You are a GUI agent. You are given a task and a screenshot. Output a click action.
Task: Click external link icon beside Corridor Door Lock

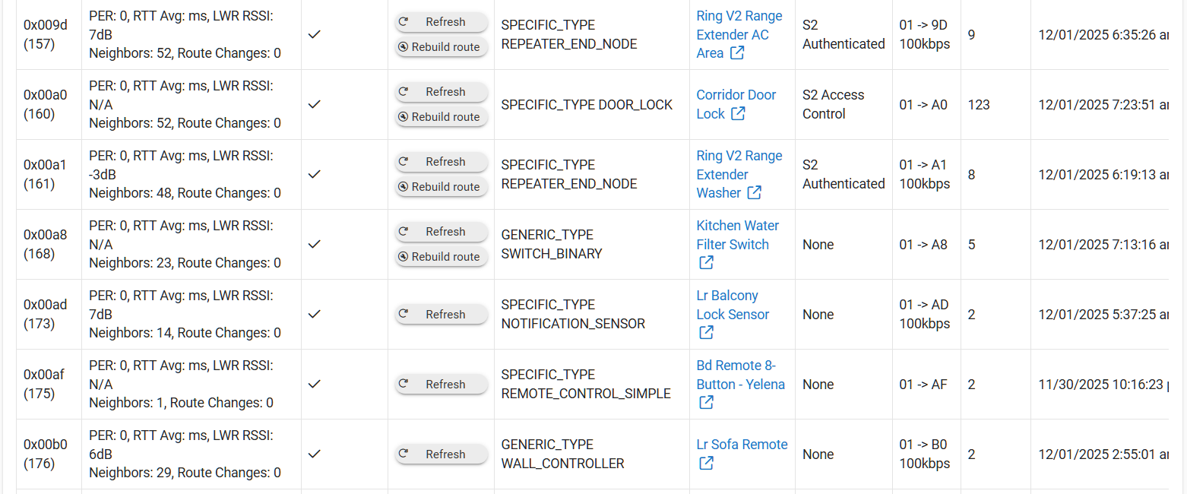pos(738,114)
